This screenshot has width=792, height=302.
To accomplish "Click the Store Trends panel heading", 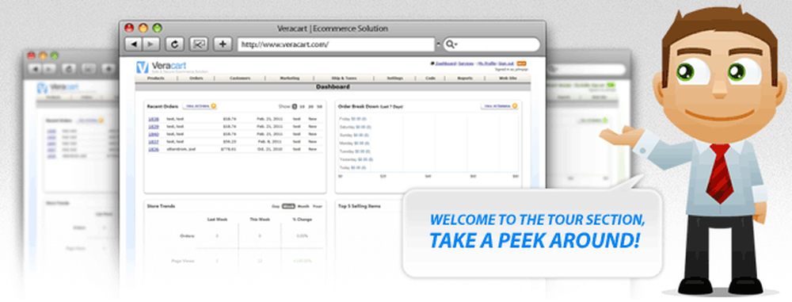I will [x=161, y=206].
